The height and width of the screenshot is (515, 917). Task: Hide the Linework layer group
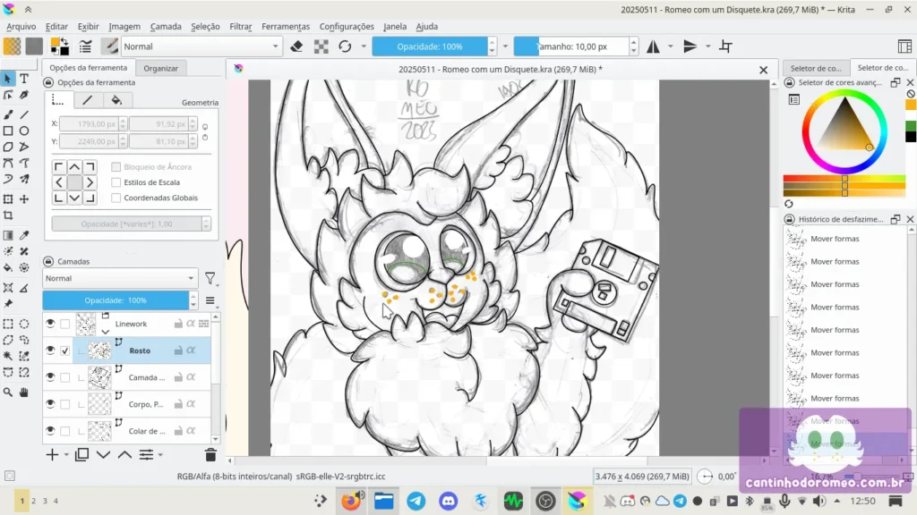coord(50,324)
